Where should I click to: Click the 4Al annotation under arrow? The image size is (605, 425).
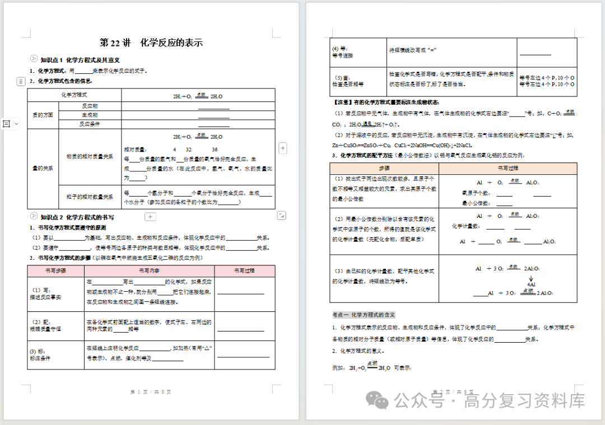tap(531, 284)
